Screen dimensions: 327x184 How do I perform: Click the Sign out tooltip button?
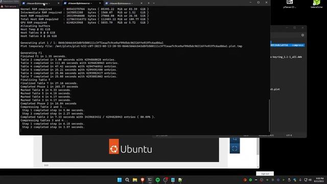[265, 174]
